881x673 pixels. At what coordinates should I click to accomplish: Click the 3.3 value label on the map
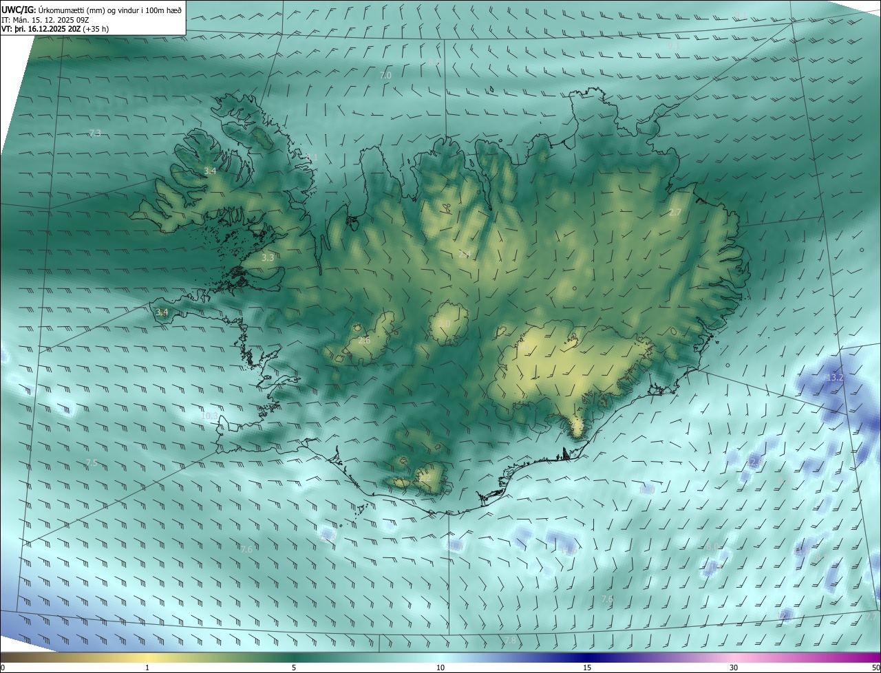[268, 257]
